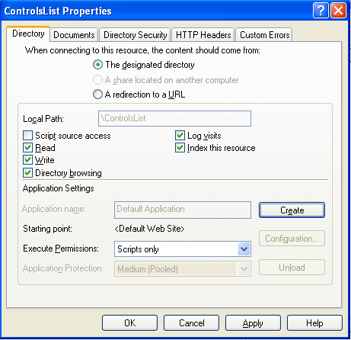Enable Script source access checkbox

click(27, 136)
